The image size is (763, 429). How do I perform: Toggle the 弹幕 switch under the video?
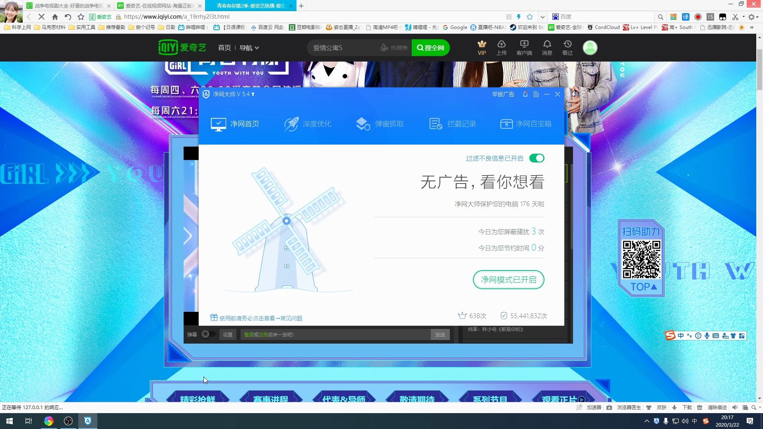(x=208, y=334)
